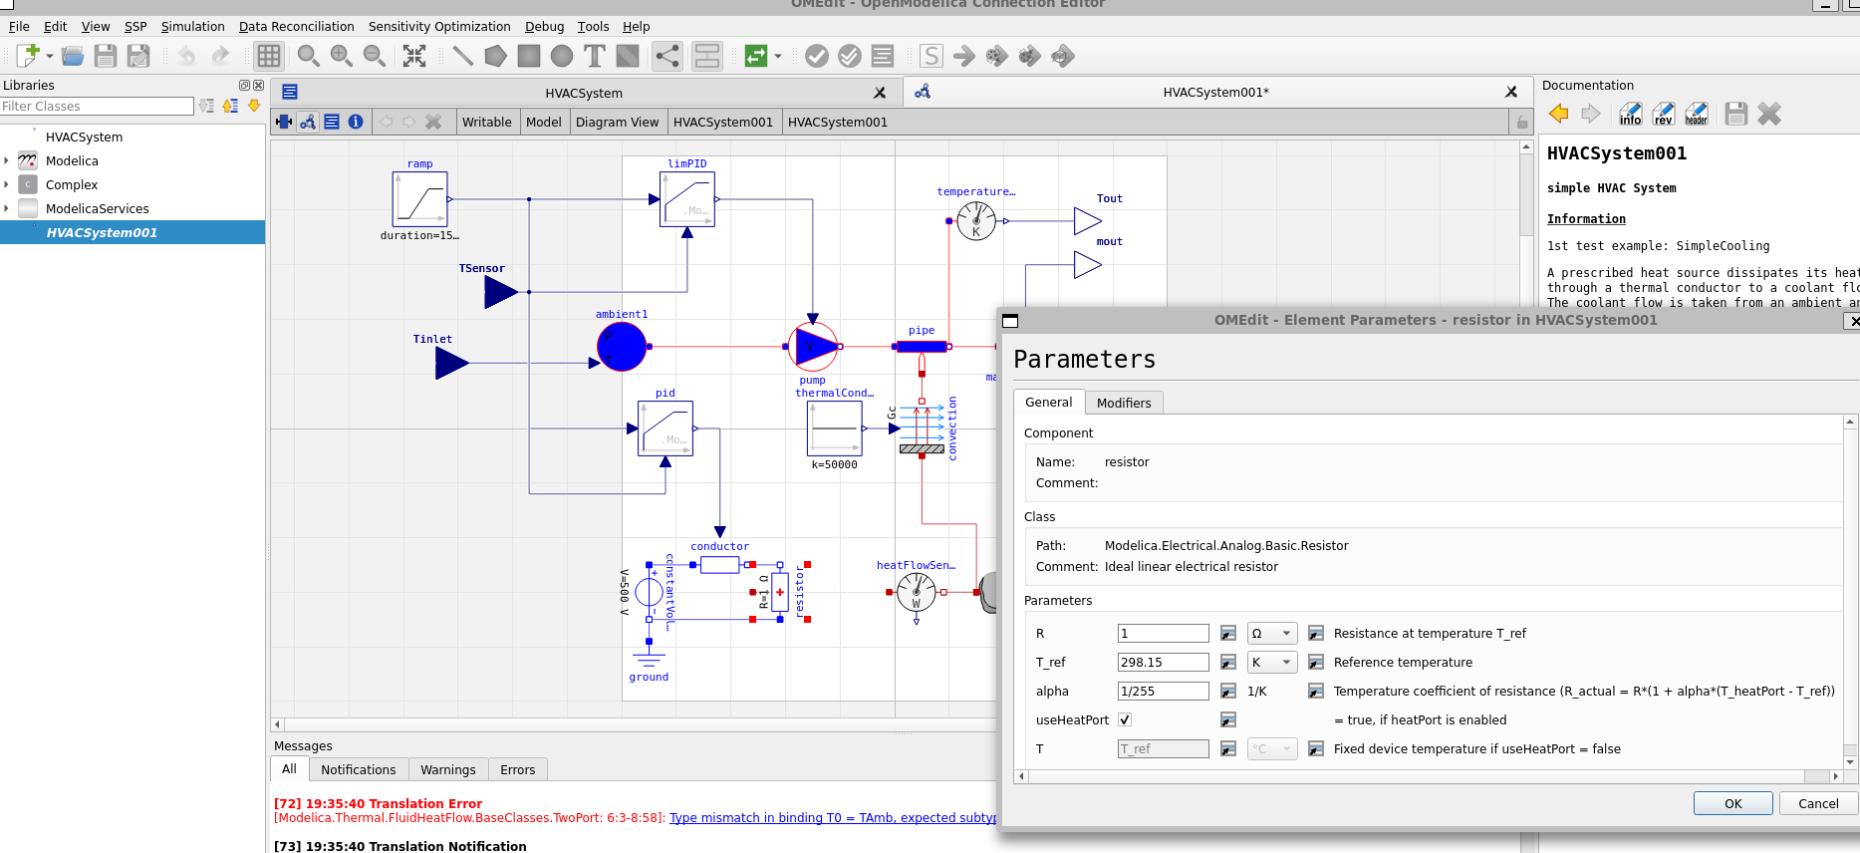The width and height of the screenshot is (1860, 853).
Task: Open dropdown beside the green simulation icon
Action: [x=778, y=56]
